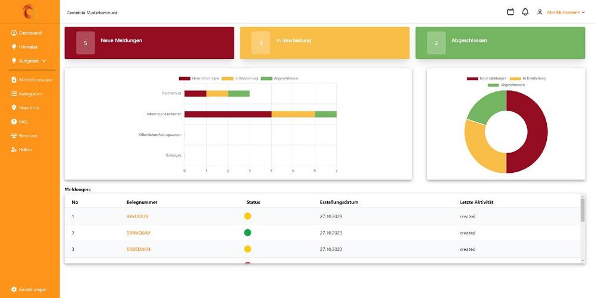Click the Sonstiges chart axis label
The height and width of the screenshot is (298, 595).
[173, 156]
